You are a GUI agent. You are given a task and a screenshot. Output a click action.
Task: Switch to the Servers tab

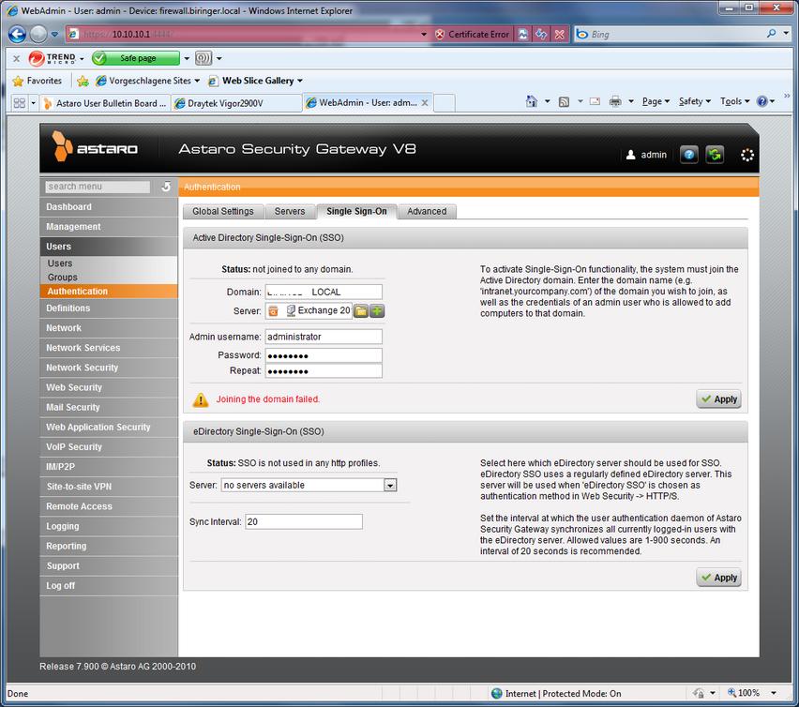(290, 211)
